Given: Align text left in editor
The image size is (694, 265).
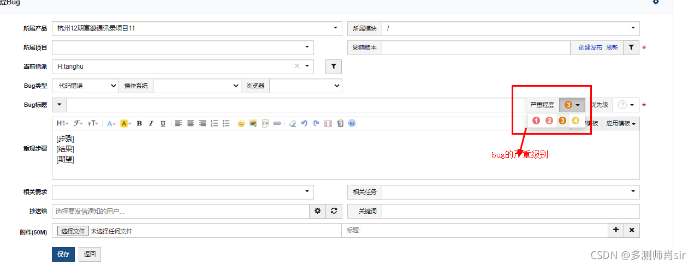Looking at the screenshot, I should point(179,123).
